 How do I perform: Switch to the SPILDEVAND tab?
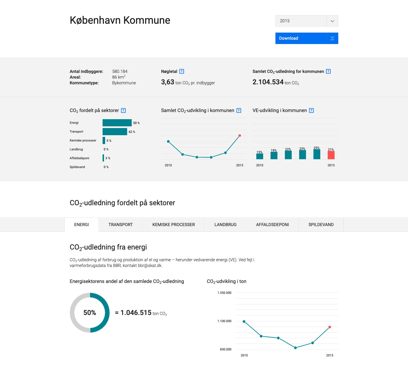pos(321,225)
